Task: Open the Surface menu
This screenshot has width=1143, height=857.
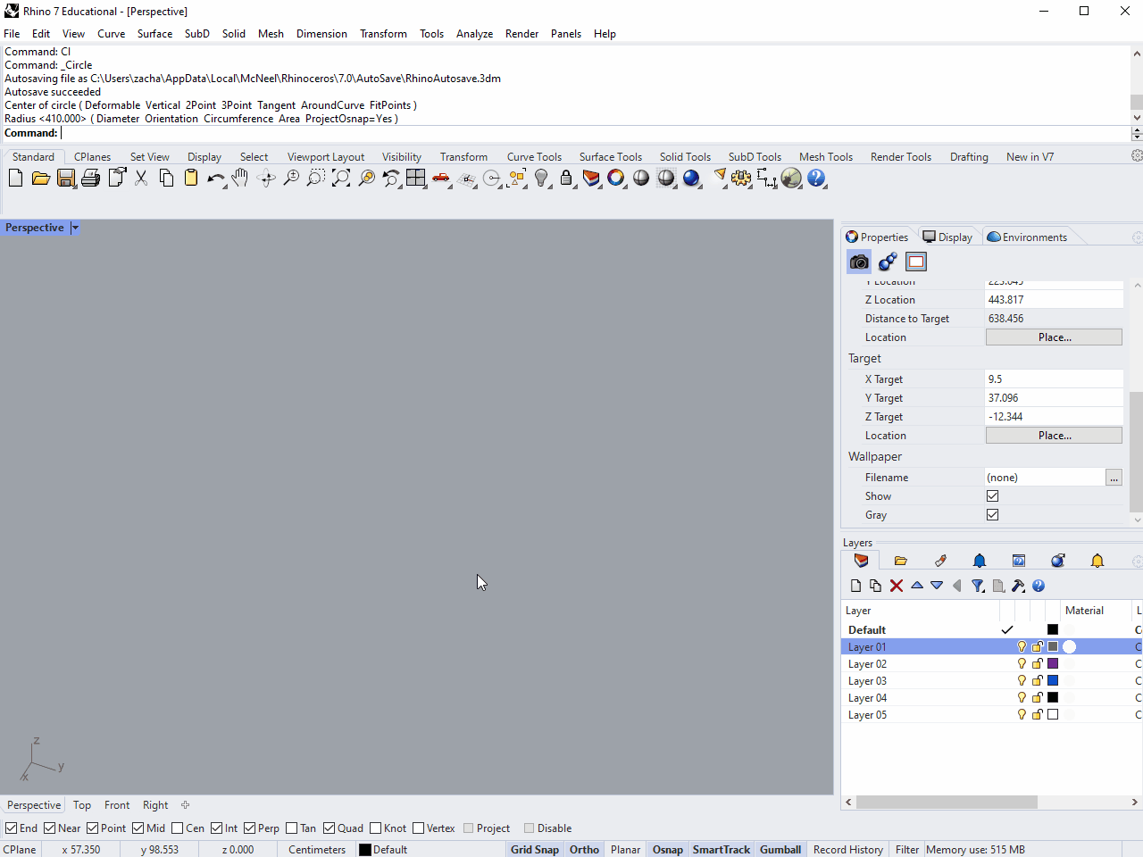Action: click(x=154, y=34)
